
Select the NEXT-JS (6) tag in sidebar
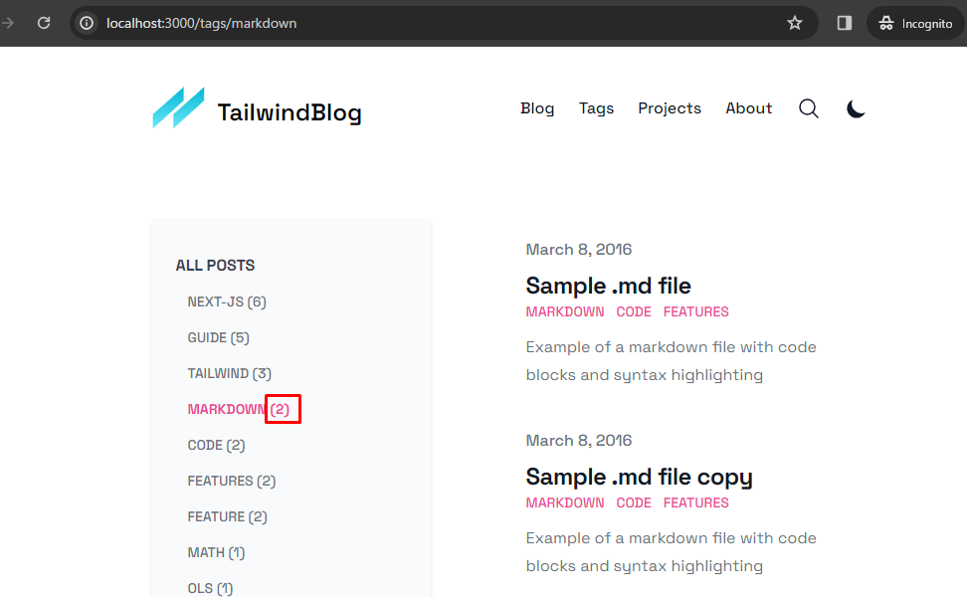coord(227,301)
